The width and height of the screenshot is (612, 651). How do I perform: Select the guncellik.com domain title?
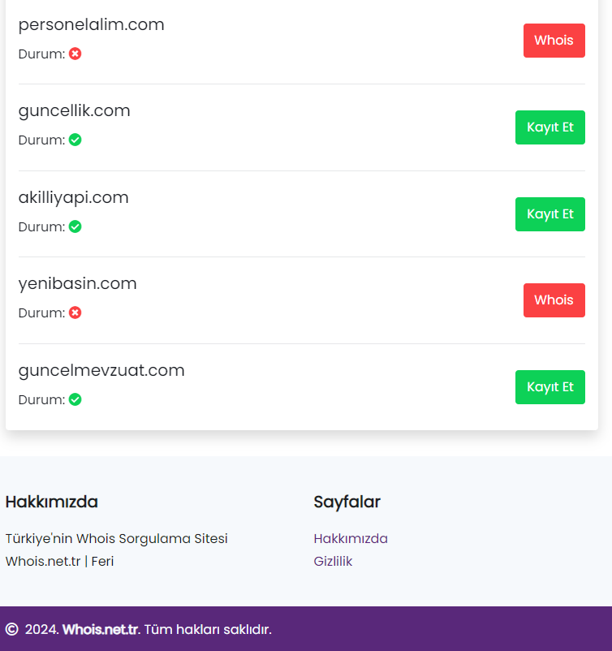[x=75, y=111]
